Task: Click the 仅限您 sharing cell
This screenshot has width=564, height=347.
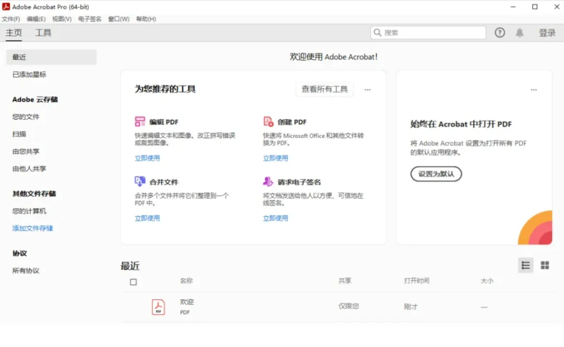Action: pos(348,306)
